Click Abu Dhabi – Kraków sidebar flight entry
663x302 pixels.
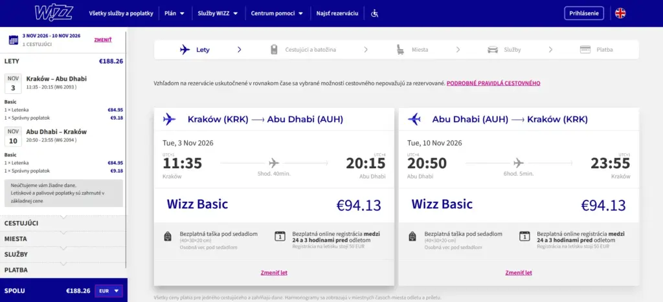tap(57, 131)
